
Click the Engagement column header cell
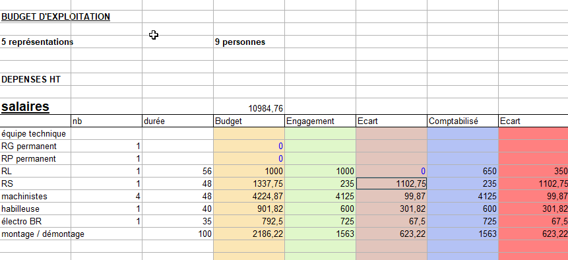tap(320, 121)
